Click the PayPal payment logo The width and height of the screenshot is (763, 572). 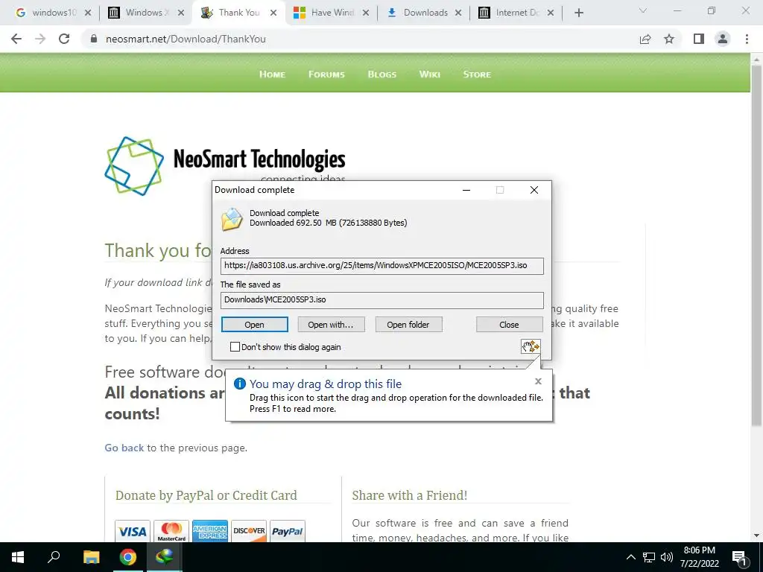click(x=288, y=531)
